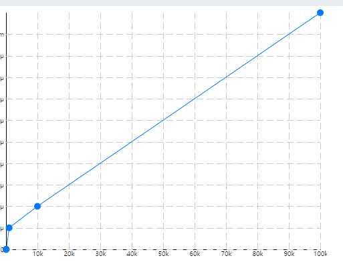Click the 0 label at the y-axis base
Viewport: 343px width, 262px height.
1,250
